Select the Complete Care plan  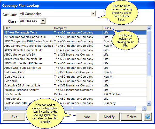(14, 77)
